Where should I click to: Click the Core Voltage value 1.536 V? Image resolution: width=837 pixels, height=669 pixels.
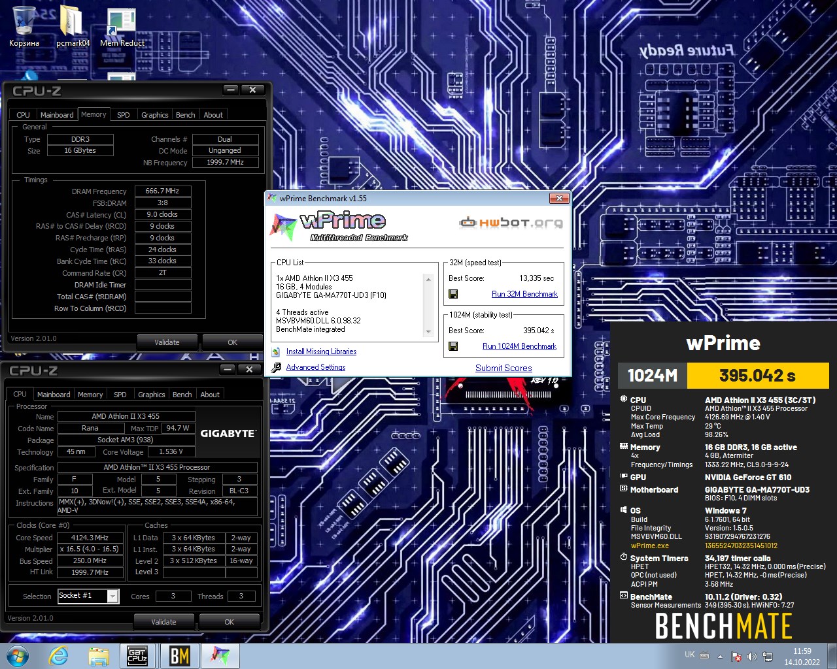[x=171, y=451]
